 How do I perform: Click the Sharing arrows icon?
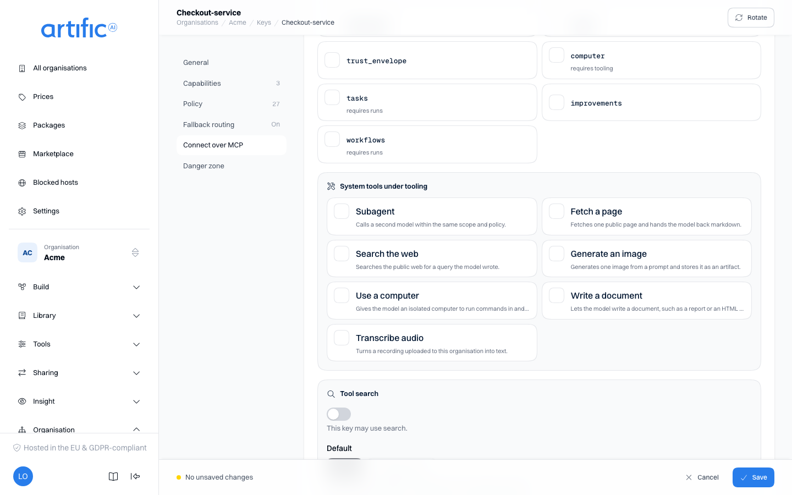point(22,373)
